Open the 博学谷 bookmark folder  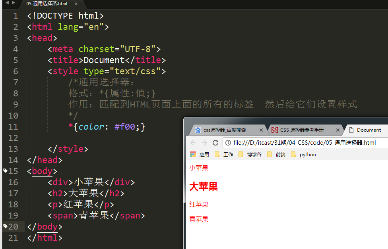(x=250, y=155)
